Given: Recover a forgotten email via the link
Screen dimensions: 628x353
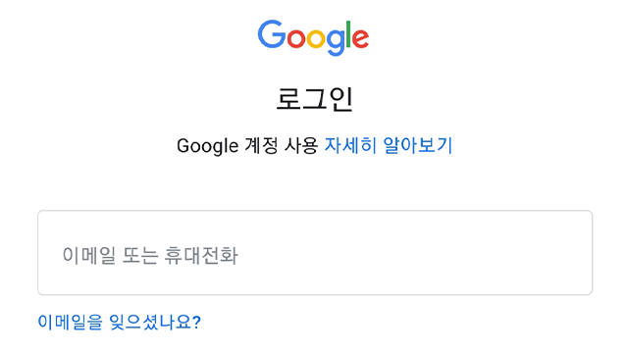Looking at the screenshot, I should [x=119, y=323].
